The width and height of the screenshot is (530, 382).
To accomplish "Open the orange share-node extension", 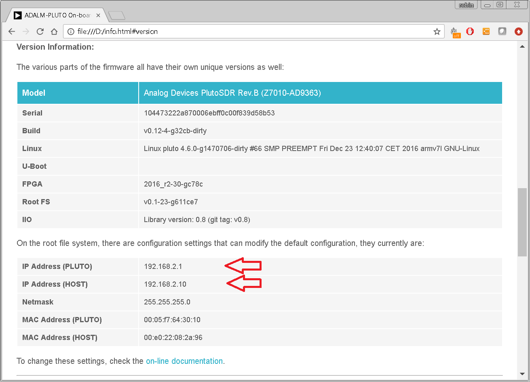I will point(486,31).
